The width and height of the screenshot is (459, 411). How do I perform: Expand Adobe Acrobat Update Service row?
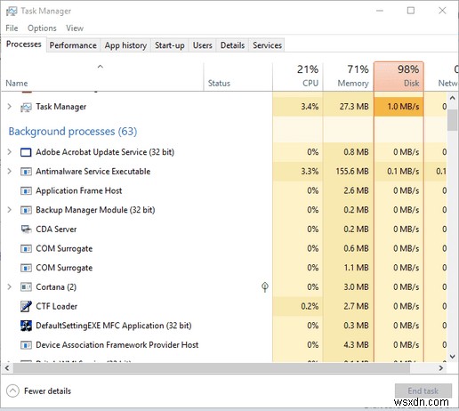[x=10, y=152]
